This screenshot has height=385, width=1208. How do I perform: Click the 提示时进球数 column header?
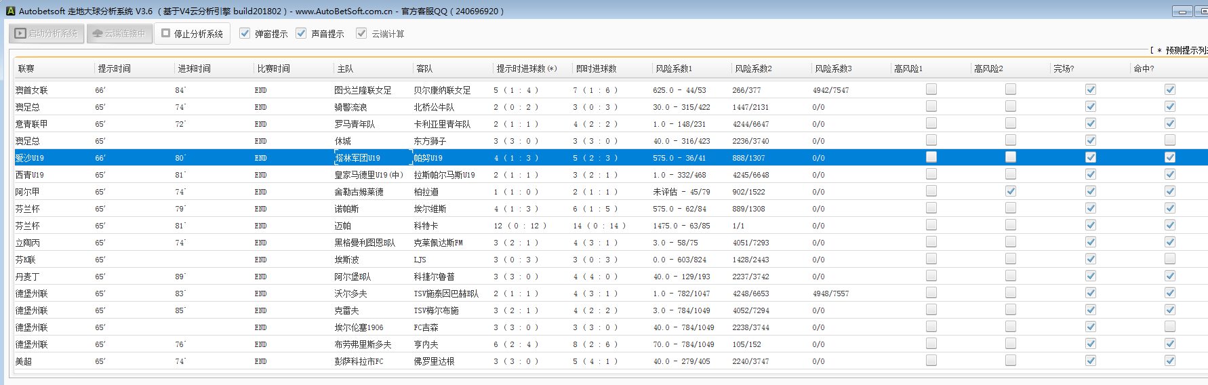coord(526,68)
